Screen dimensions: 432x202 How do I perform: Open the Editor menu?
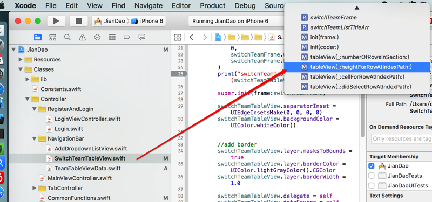click(x=181, y=5)
